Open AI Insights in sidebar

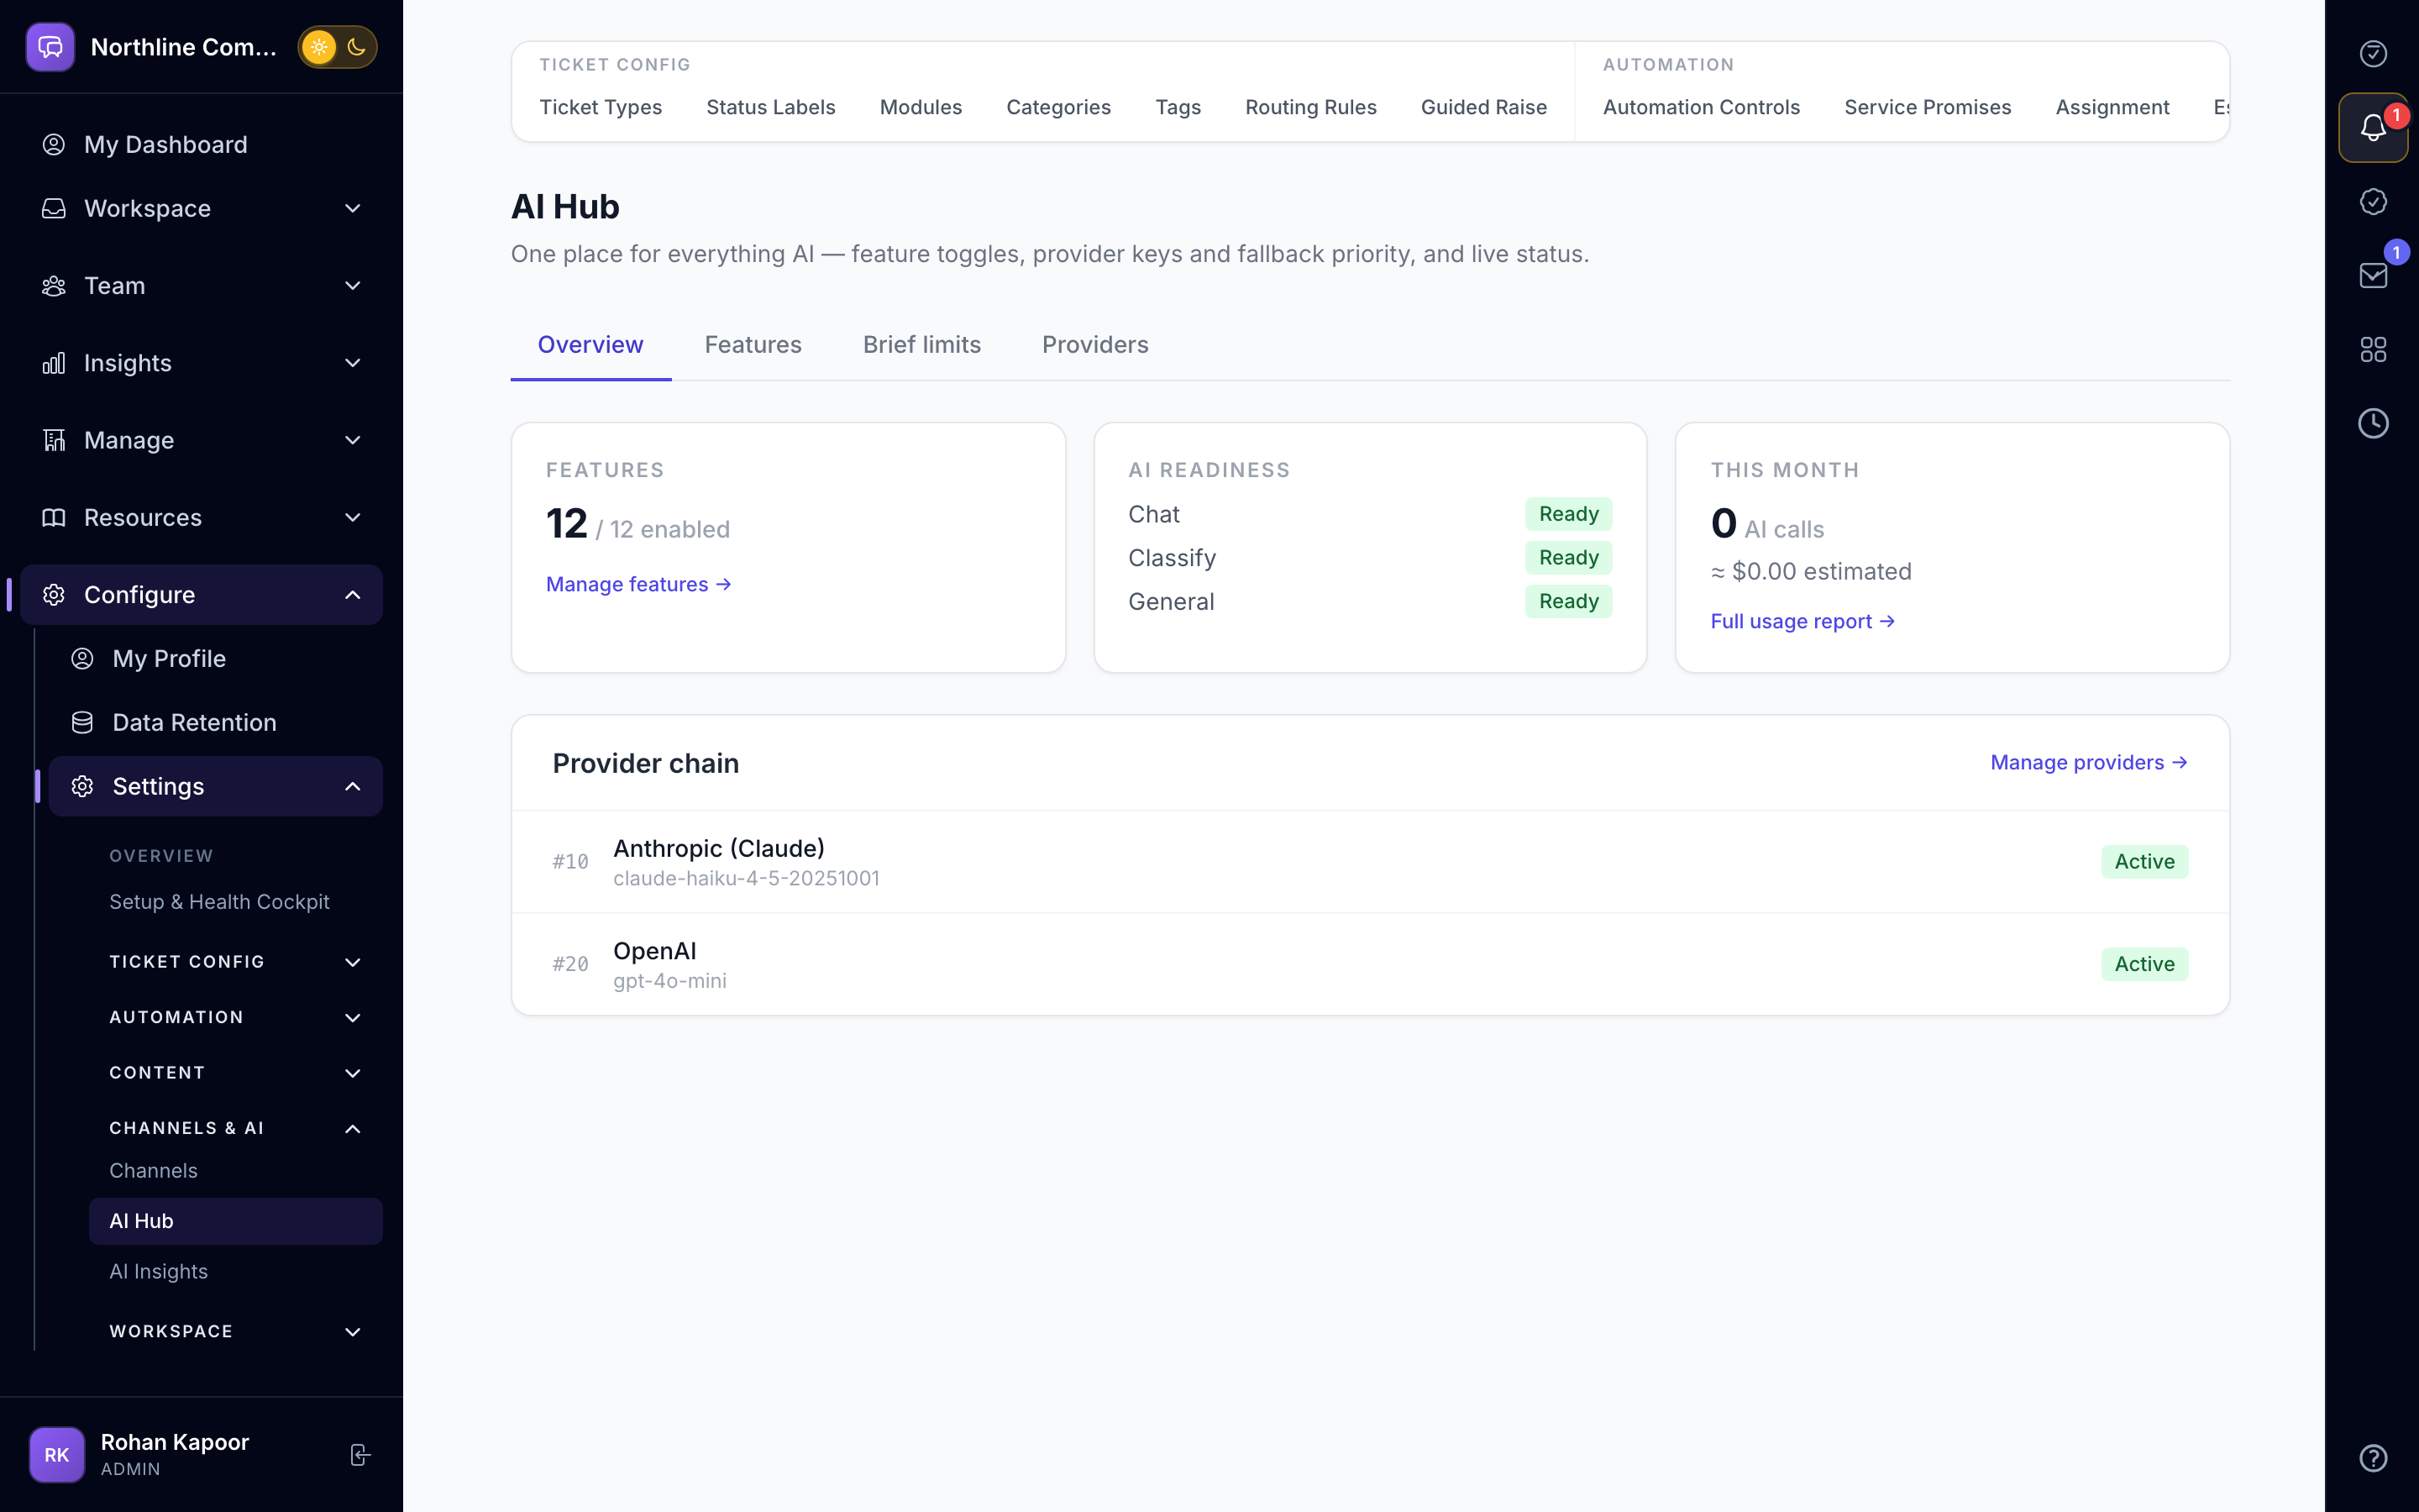tap(236, 1271)
